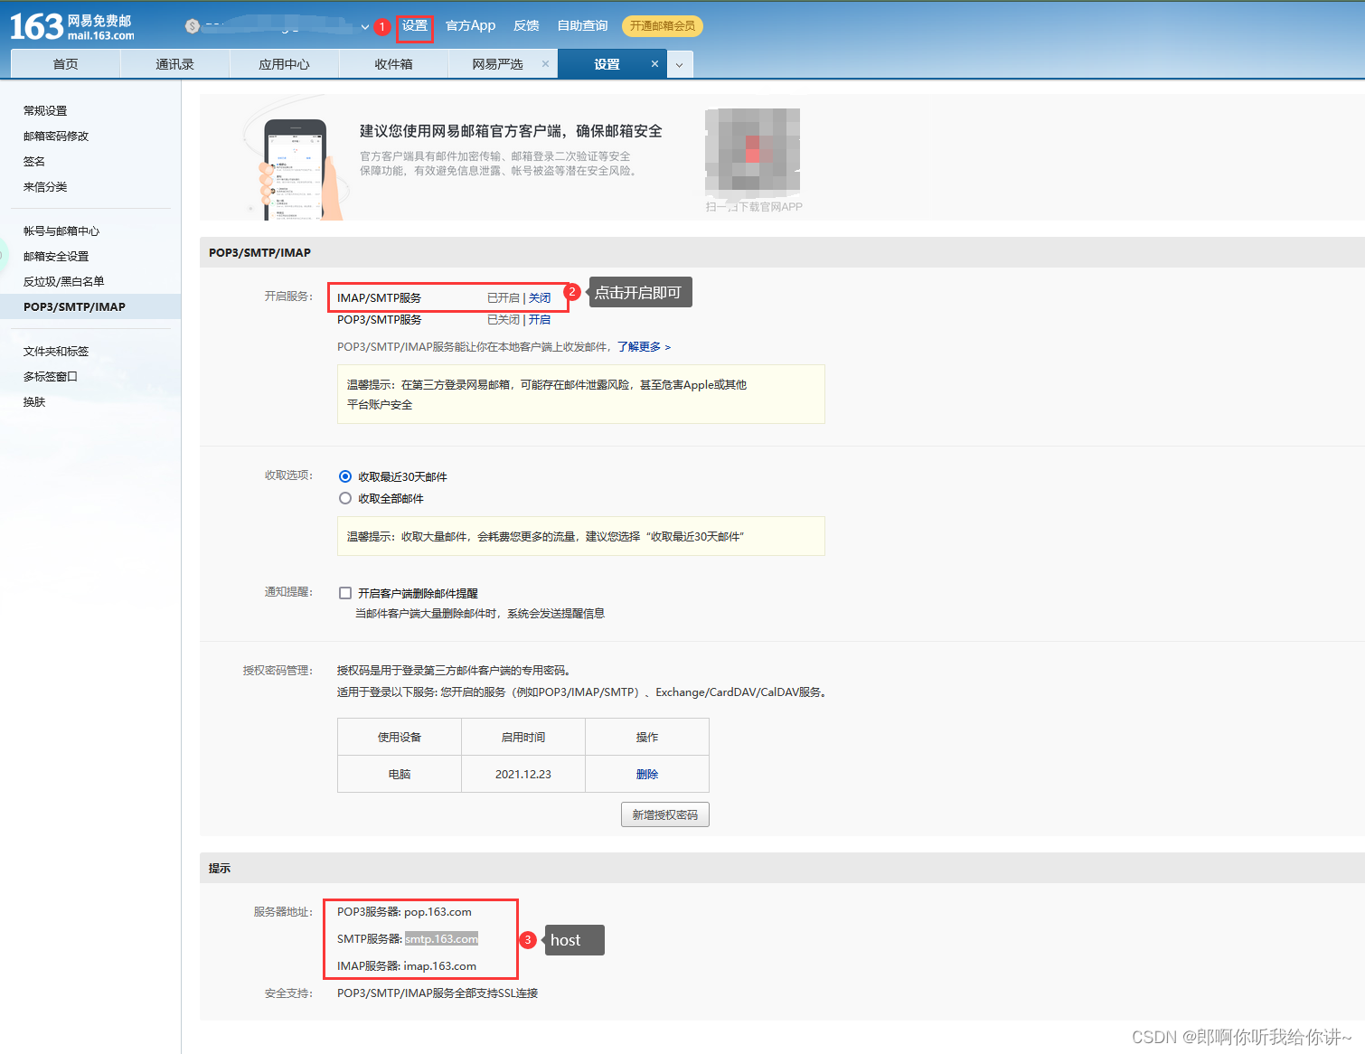Open 换肤 in sidebar
Image resolution: width=1365 pixels, height=1054 pixels.
click(34, 402)
